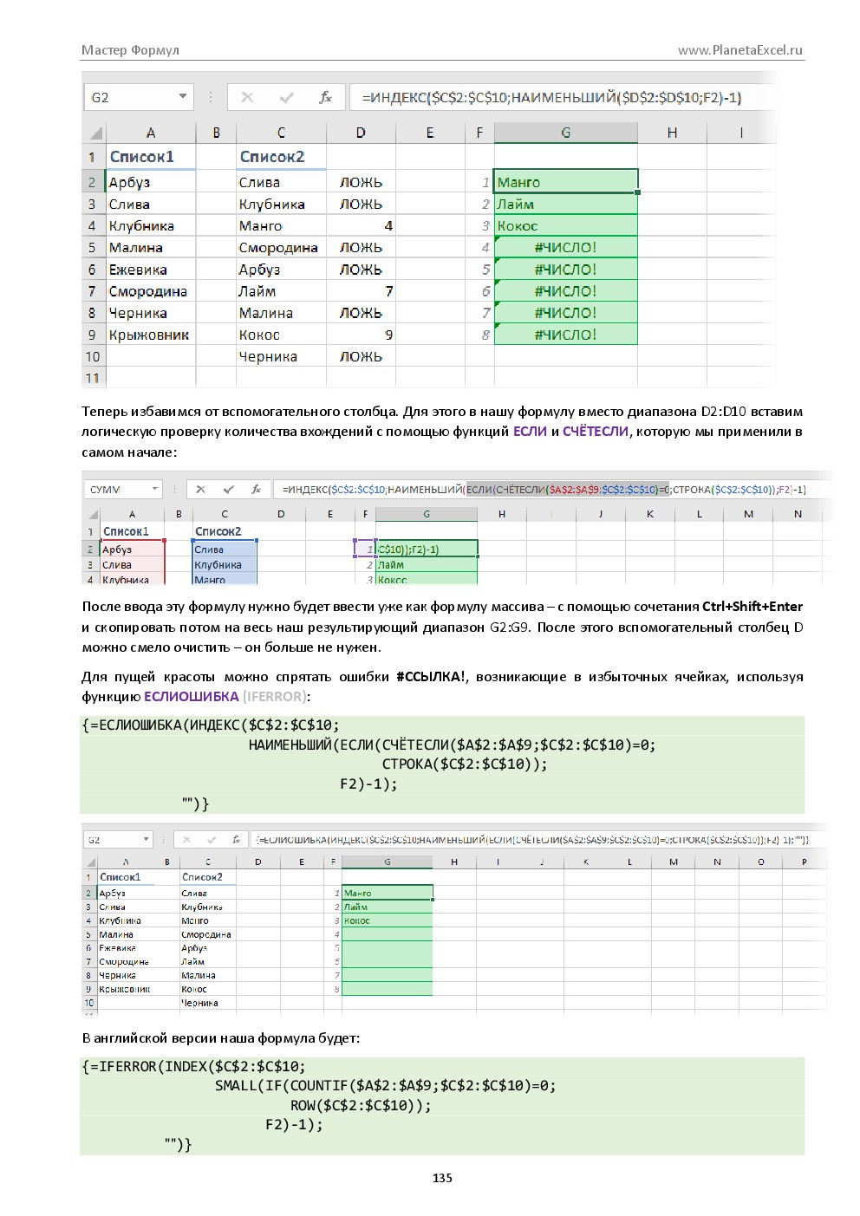Click the 'СТРОКА($C$2:$C$10));' code line
Viewport: 860px width, 1216px height.
465,764
